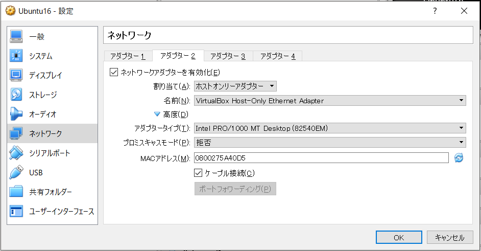This screenshot has height=251, width=481.
Task: Click the ネットワーク page heading text
Action: 130,35
